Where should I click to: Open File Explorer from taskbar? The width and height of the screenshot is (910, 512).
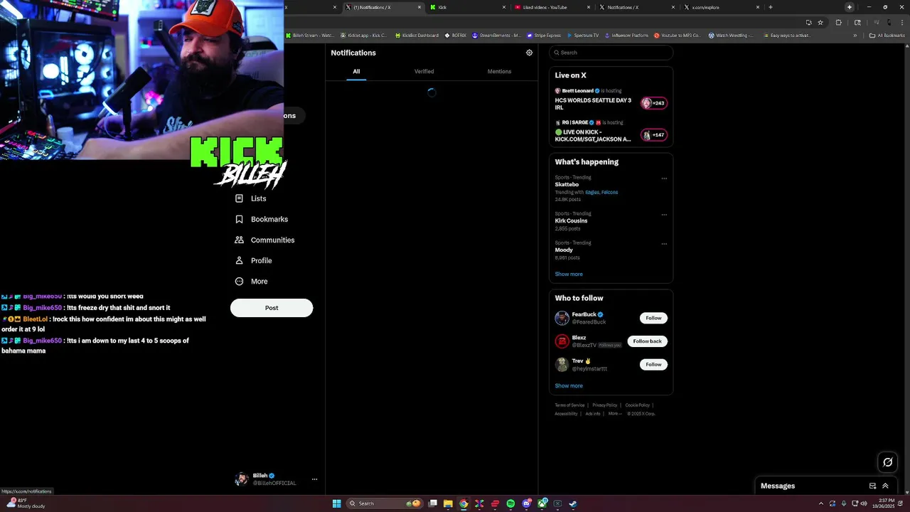[448, 503]
